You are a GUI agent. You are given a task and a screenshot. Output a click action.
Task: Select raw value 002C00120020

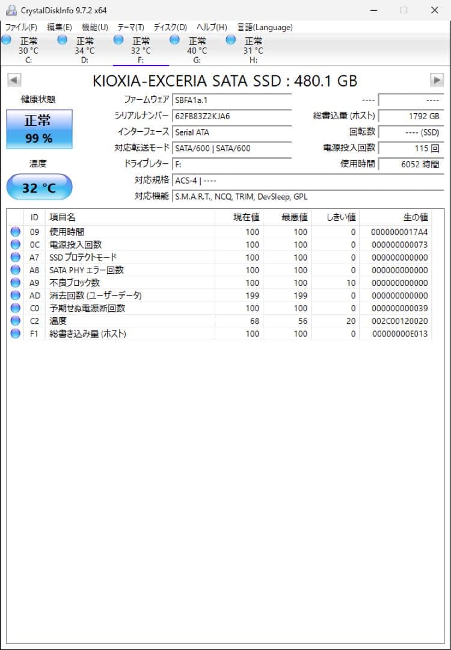[x=399, y=321]
